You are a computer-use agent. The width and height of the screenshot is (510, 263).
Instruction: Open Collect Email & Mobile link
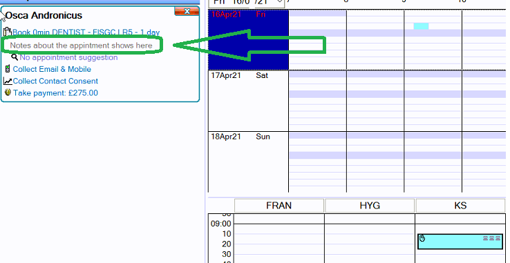(x=52, y=69)
